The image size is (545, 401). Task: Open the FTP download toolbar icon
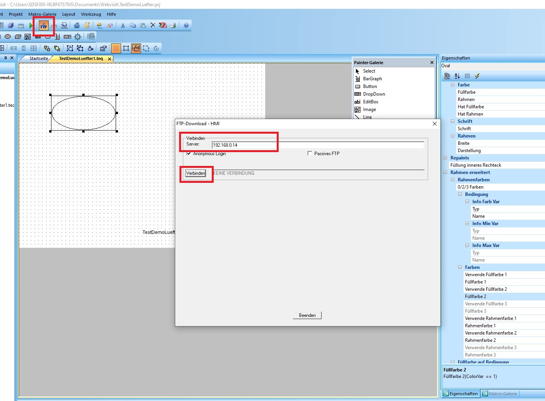pos(43,26)
